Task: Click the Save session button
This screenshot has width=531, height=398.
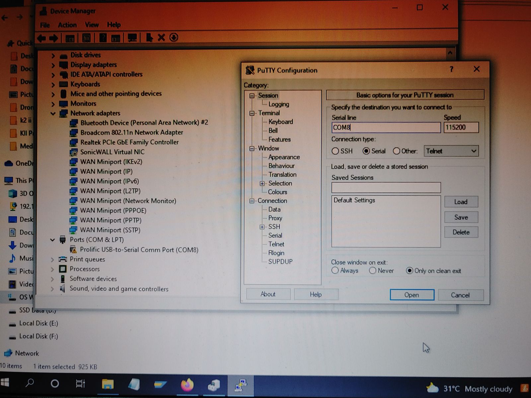Action: point(461,217)
